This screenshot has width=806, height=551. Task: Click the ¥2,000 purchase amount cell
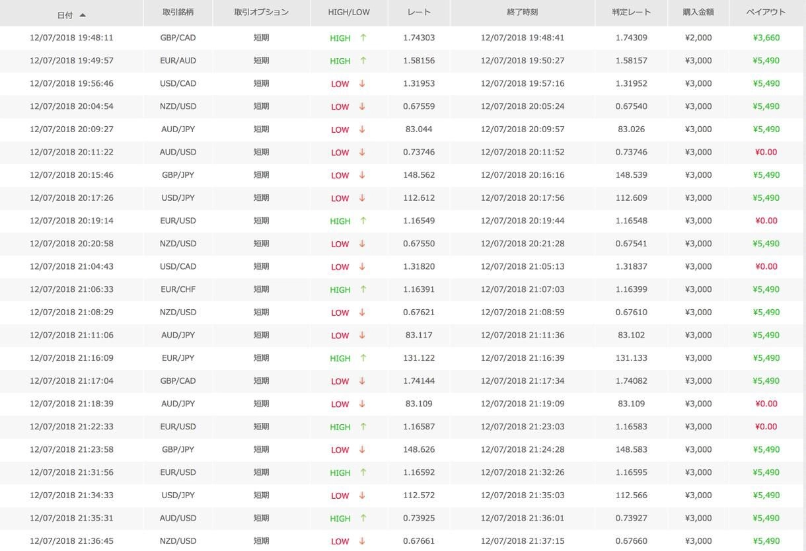698,38
